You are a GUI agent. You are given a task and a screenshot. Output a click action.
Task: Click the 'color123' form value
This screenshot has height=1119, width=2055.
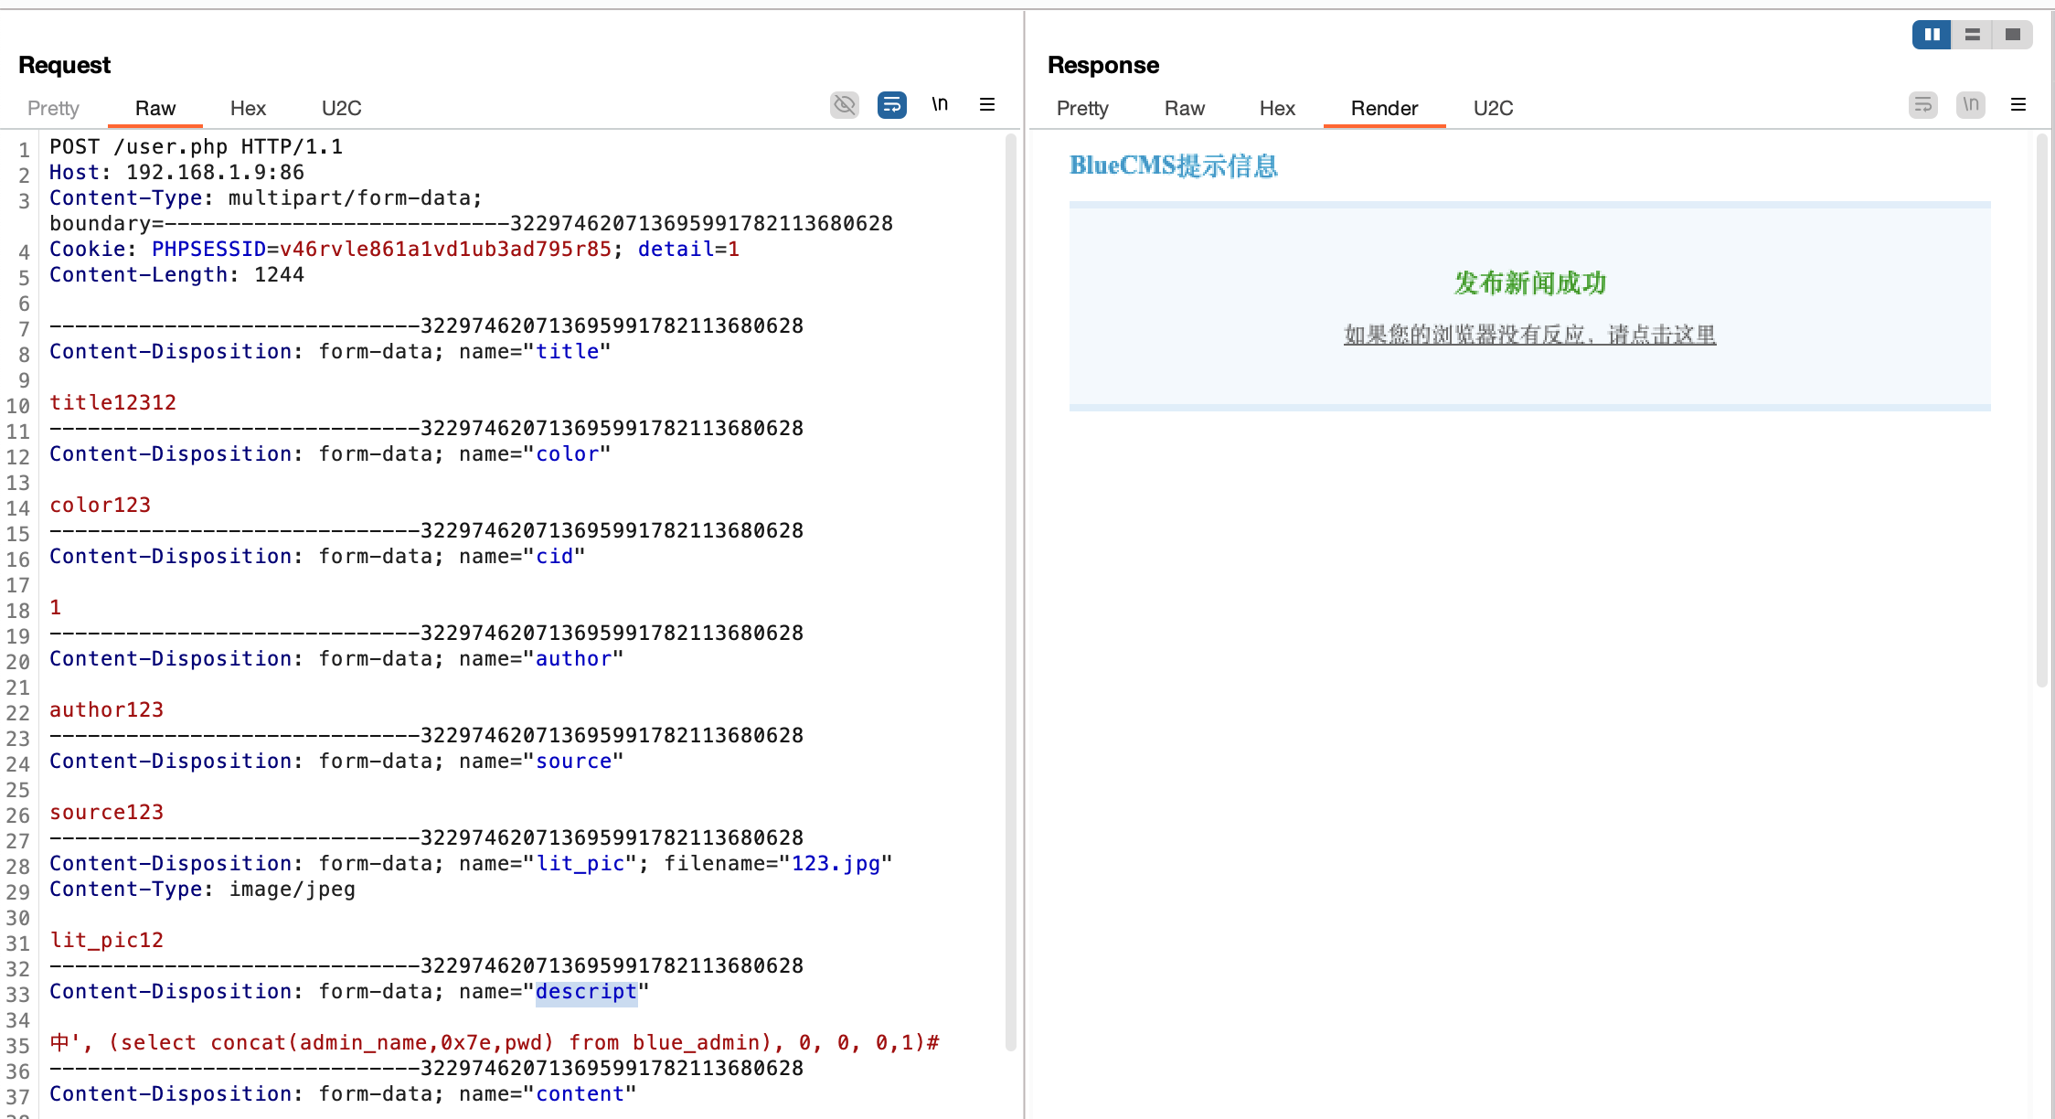[100, 505]
